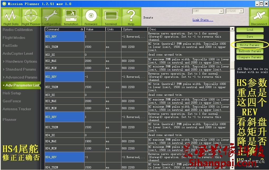
Task: Select the HS2_MIN command cell
Action: pos(64,68)
